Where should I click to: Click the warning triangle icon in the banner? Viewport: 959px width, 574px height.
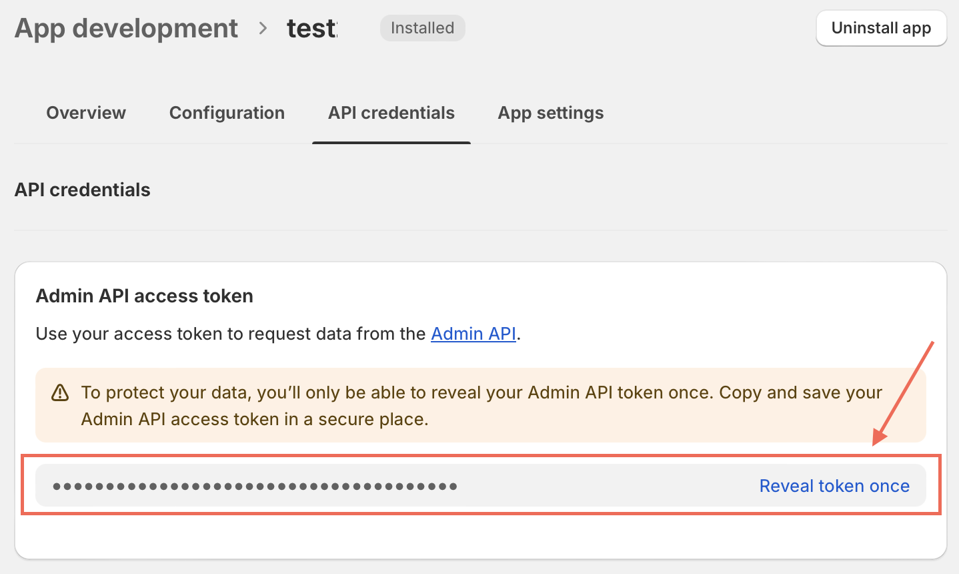click(60, 393)
